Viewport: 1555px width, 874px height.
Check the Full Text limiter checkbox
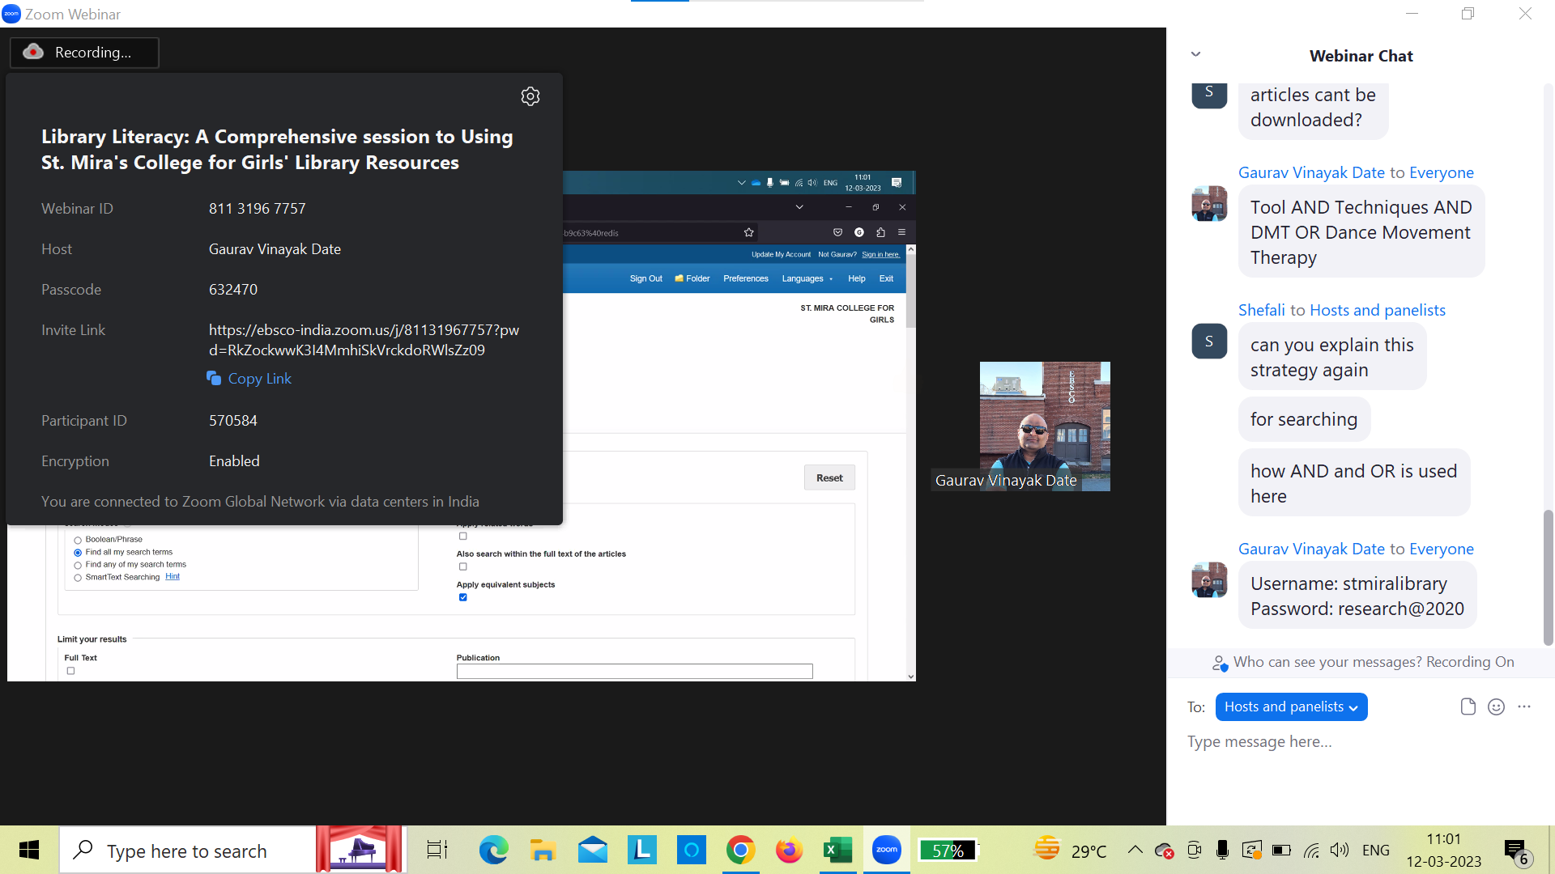(70, 671)
